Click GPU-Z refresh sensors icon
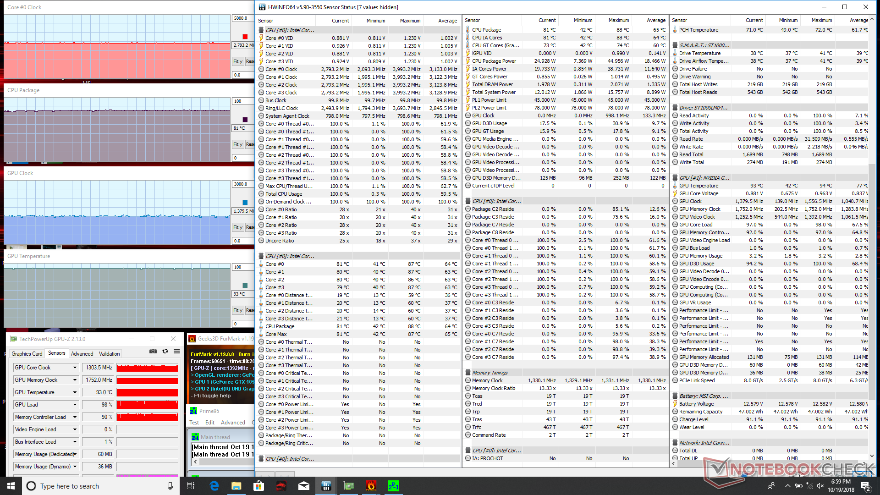Image resolution: width=880 pixels, height=495 pixels. [x=165, y=352]
